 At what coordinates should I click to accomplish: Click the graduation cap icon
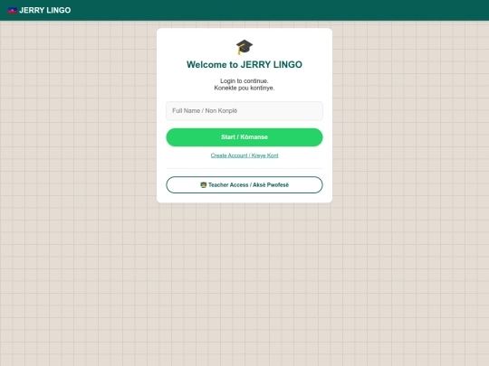[x=244, y=47]
